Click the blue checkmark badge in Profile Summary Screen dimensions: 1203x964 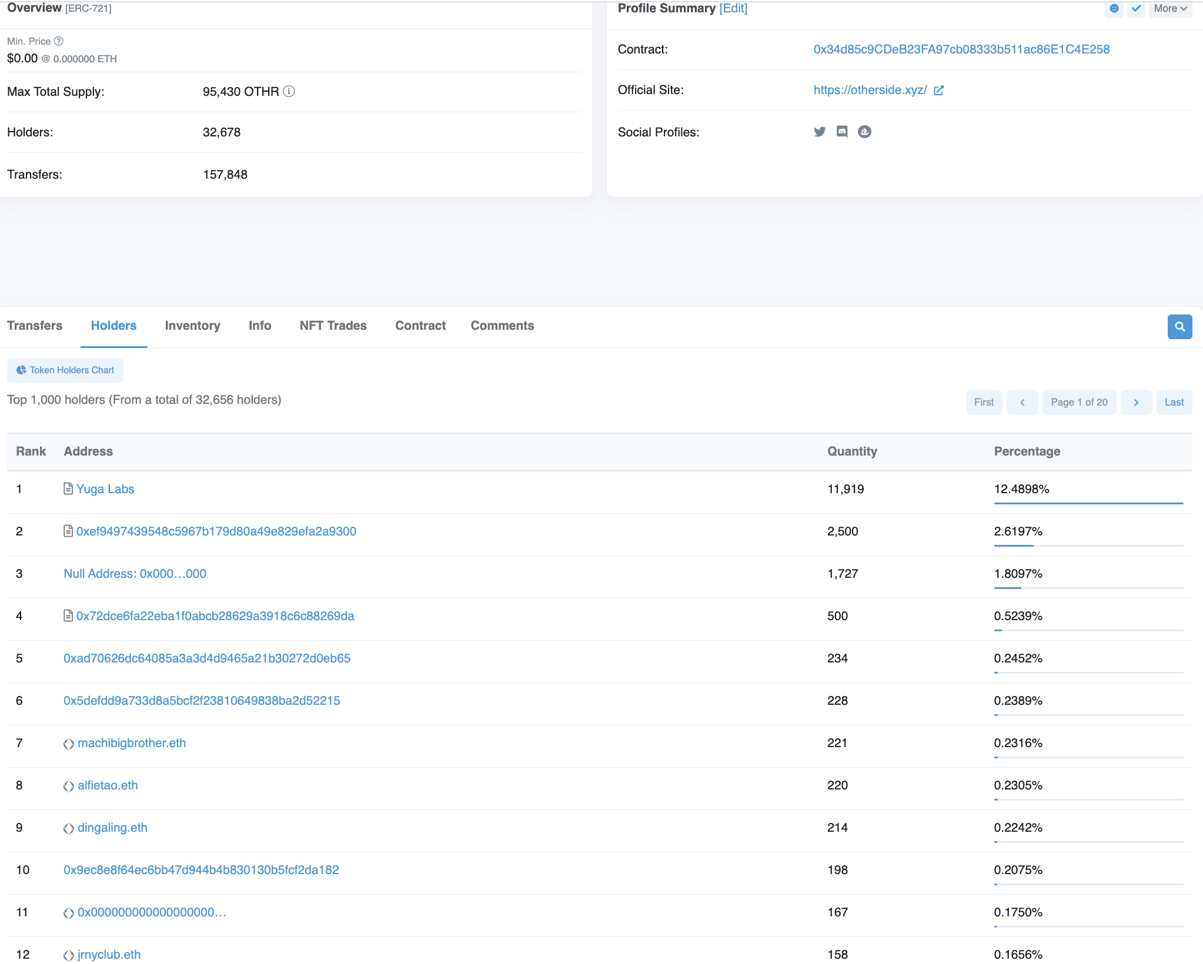point(1137,9)
